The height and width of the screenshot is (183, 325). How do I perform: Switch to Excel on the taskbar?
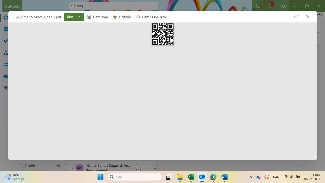point(191,177)
